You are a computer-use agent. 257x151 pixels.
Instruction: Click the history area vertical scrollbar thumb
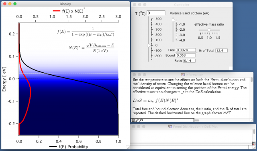pos(254,131)
